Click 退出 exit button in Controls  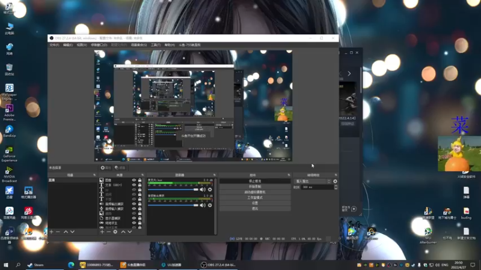255,208
